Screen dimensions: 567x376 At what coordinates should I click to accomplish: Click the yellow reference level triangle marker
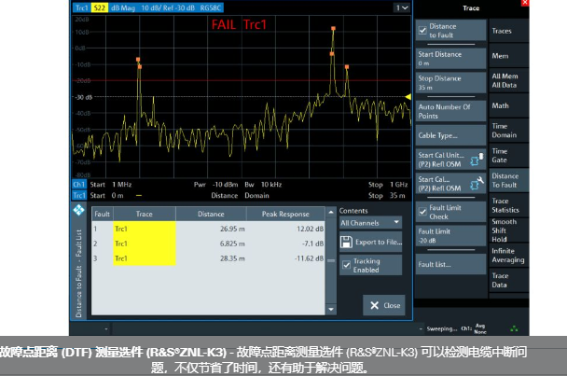(x=408, y=97)
